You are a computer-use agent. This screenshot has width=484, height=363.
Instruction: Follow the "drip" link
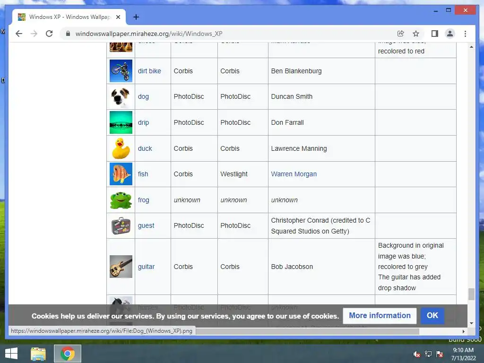(x=143, y=122)
